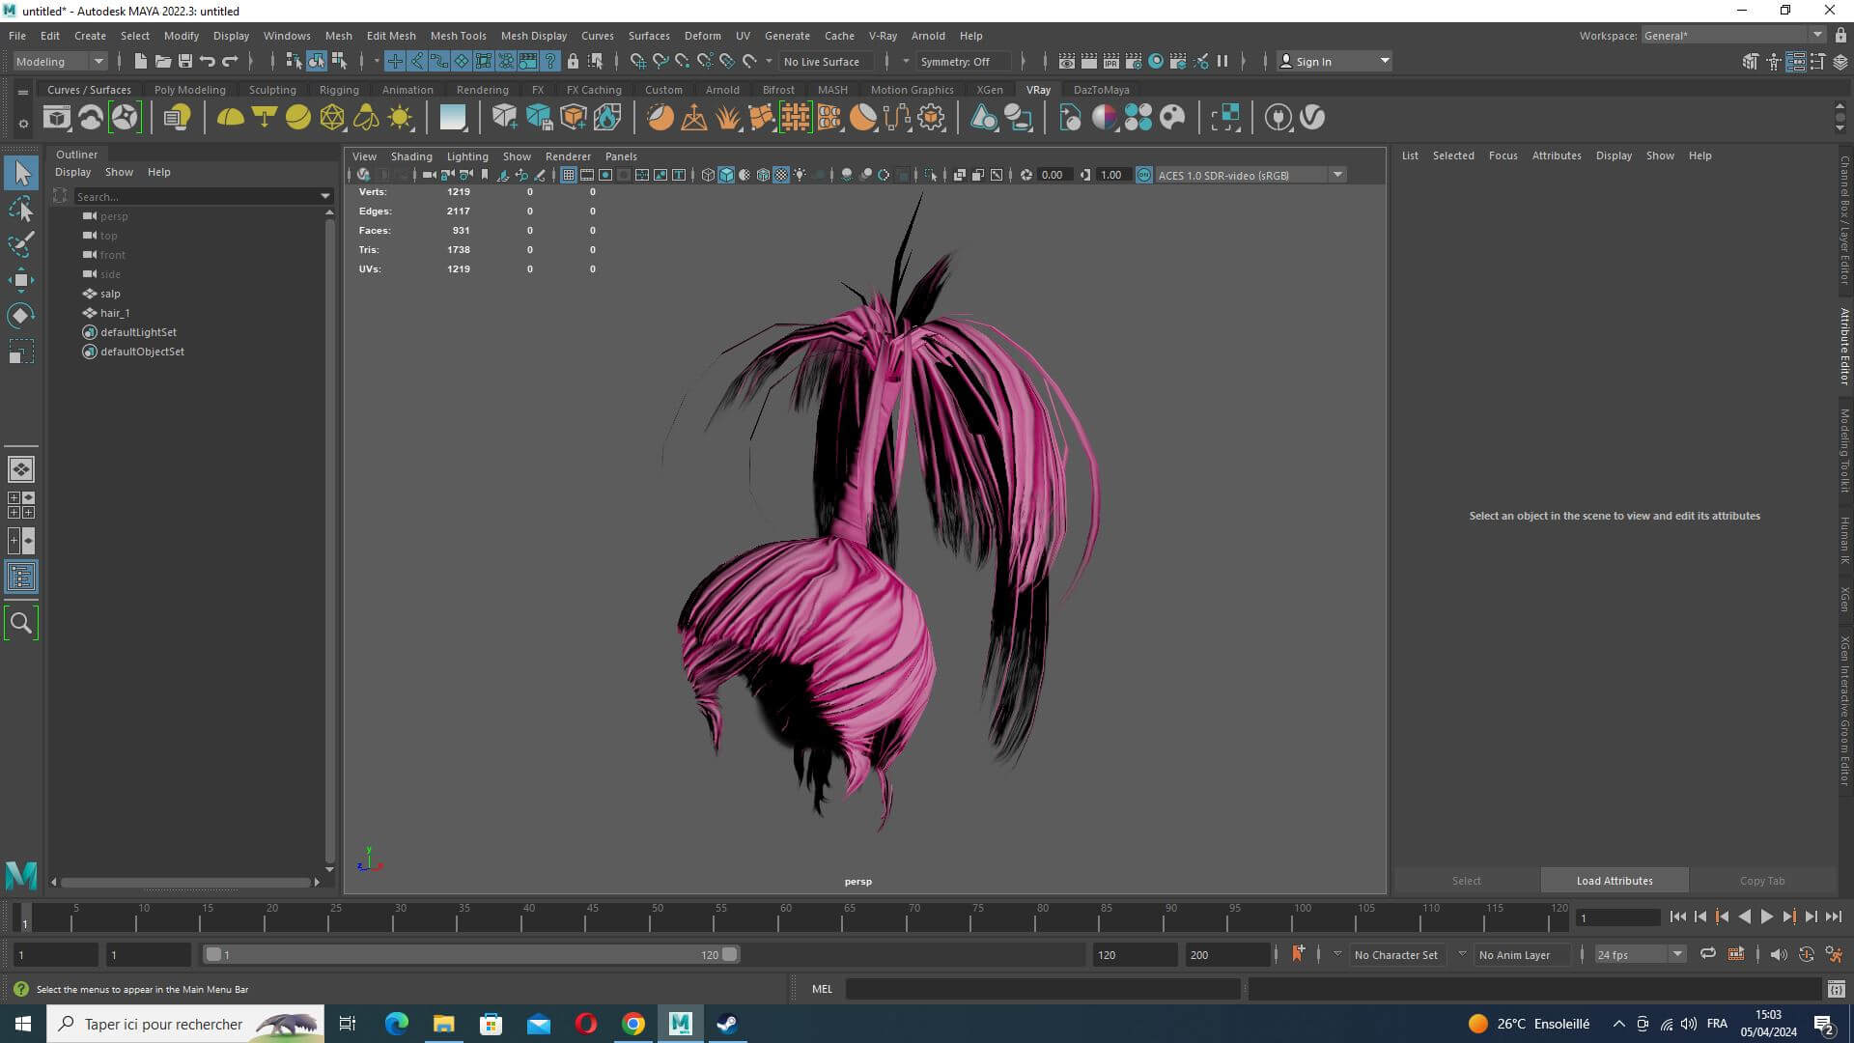1854x1043 pixels.
Task: Open the 24 fps frame rate dropdown
Action: coord(1677,954)
